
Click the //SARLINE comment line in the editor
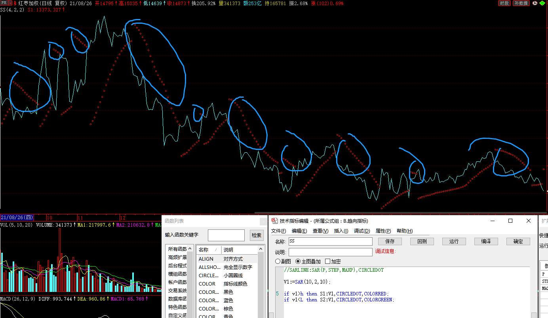tap(334, 270)
